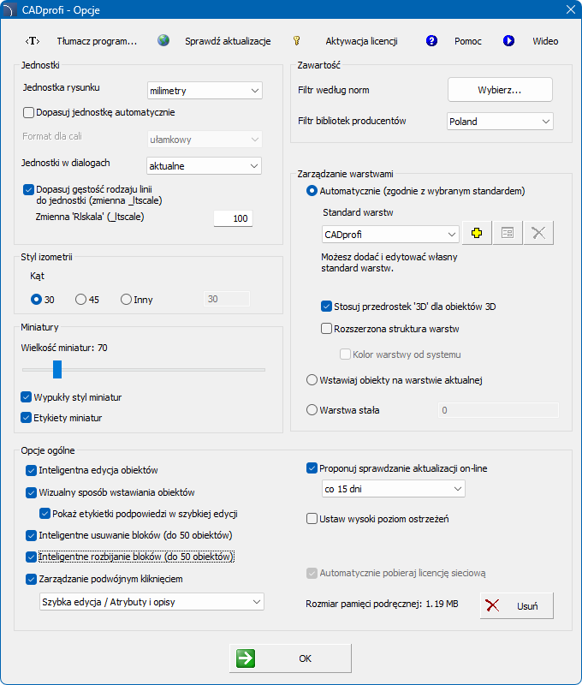The width and height of the screenshot is (582, 685).
Task: Uncheck Etykiety miniatur checkbox
Action: click(x=27, y=418)
